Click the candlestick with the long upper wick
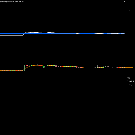The height and width of the screenshot is (135, 135). (x=98, y=66)
